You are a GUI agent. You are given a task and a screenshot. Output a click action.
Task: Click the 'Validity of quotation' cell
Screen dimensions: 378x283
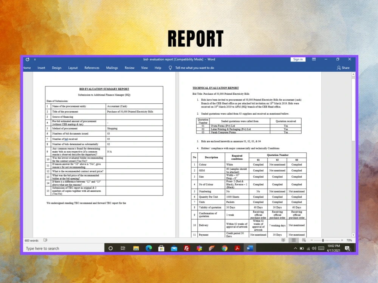pyautogui.click(x=211, y=207)
